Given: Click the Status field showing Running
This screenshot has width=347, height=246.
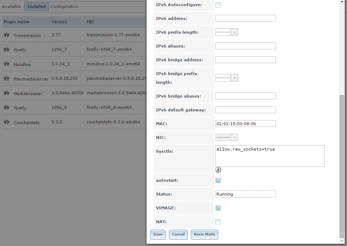Looking at the screenshot, I should [x=245, y=194].
